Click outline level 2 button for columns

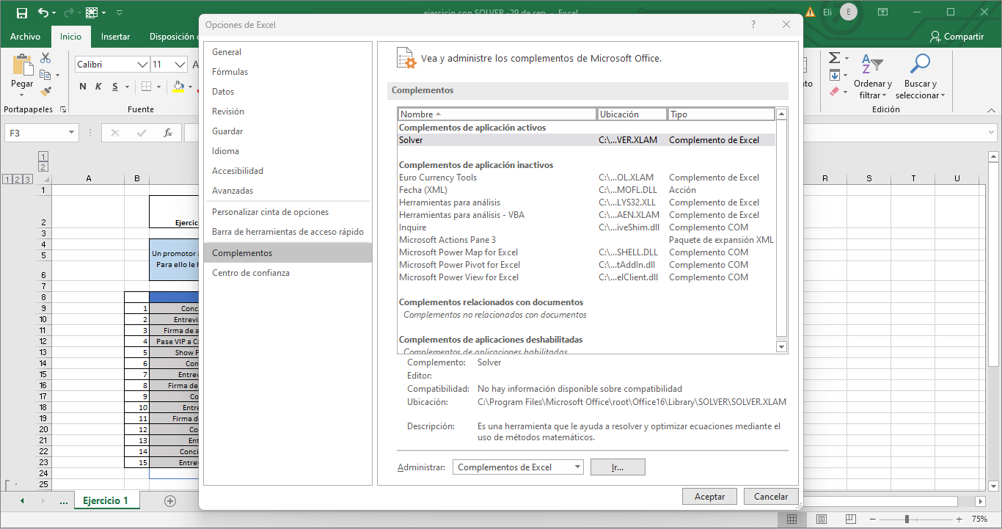(x=43, y=167)
